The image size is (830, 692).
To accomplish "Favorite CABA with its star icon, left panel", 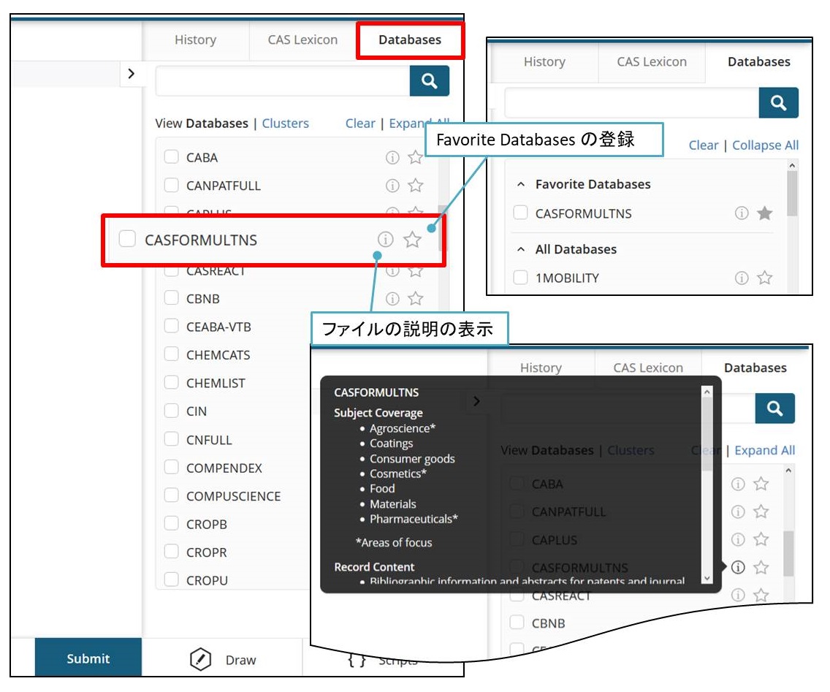I will click(x=416, y=157).
